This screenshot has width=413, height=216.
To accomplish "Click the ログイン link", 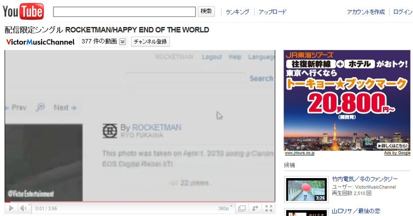I will (x=402, y=12).
